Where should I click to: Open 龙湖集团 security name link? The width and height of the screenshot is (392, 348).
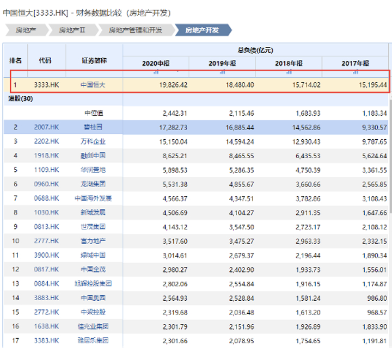click(x=93, y=184)
